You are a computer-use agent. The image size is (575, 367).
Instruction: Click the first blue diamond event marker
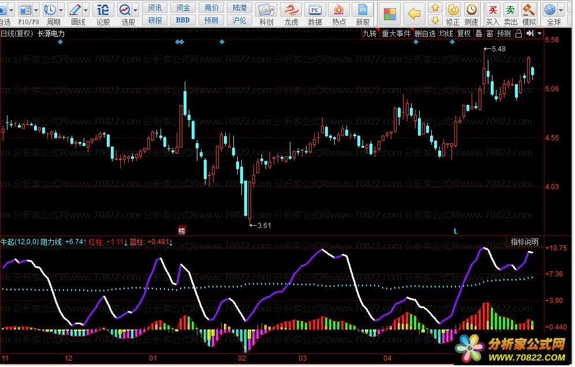point(60,42)
